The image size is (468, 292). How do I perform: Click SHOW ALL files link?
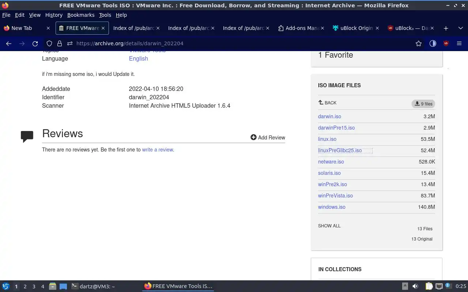(329, 226)
